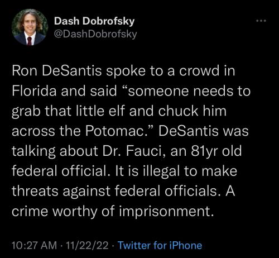This screenshot has height=258, width=279.
Task: Open the Dash Dobrofsky display name
Action: (x=94, y=21)
